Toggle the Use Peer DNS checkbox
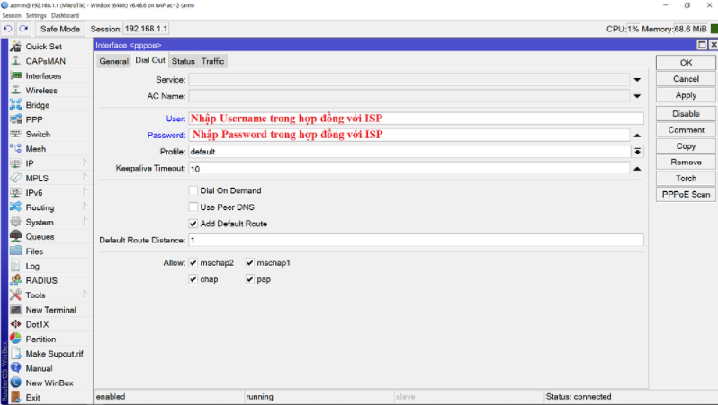 193,207
